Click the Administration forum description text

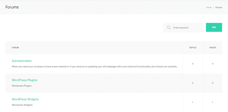[x=95, y=67]
